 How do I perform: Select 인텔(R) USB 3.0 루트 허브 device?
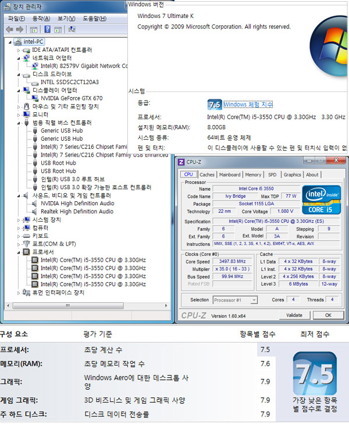73,179
